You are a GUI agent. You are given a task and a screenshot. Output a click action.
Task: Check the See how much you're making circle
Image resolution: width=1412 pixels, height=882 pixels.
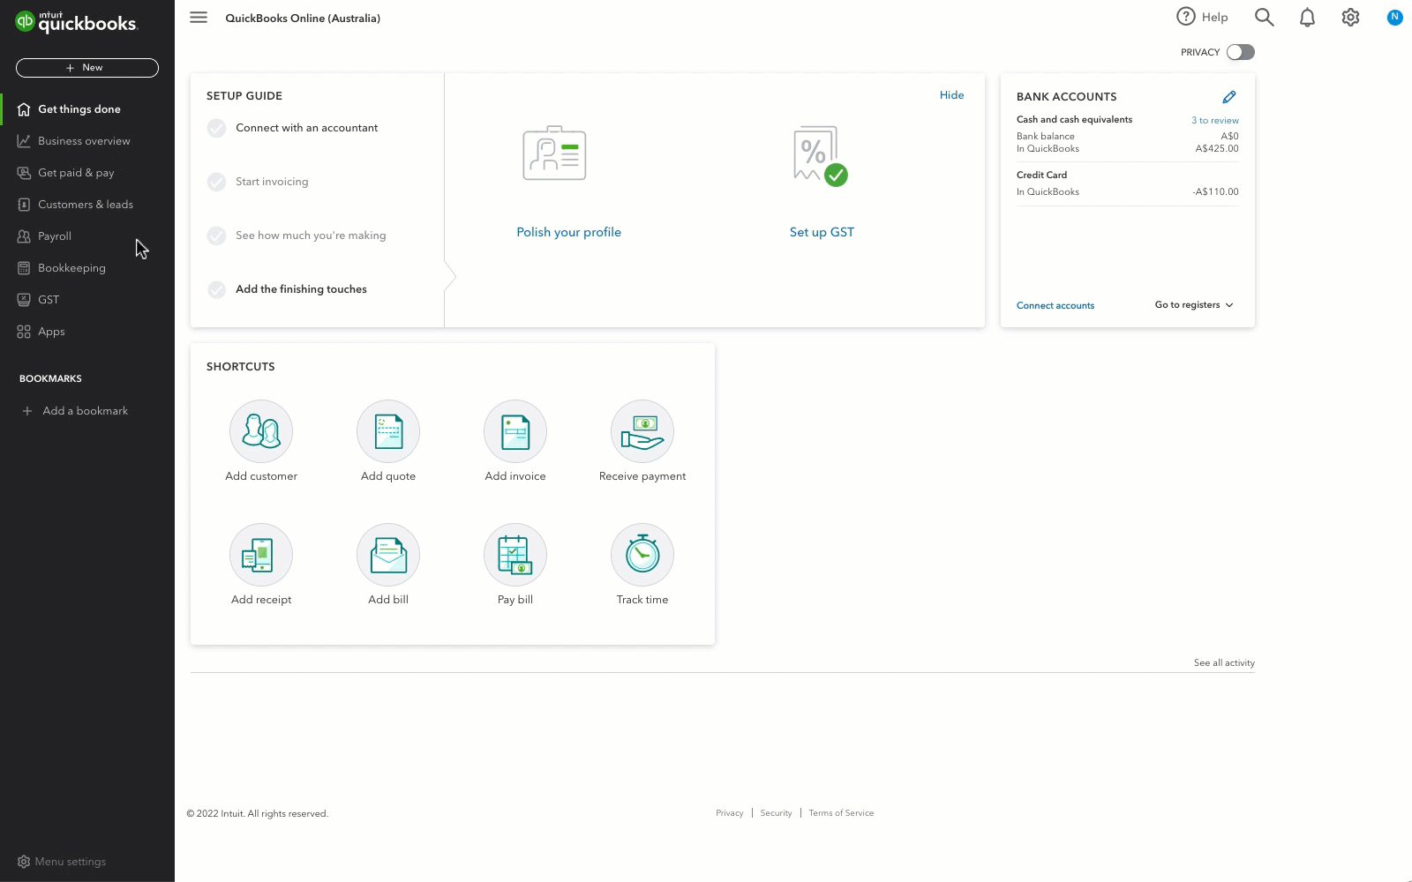coord(216,235)
